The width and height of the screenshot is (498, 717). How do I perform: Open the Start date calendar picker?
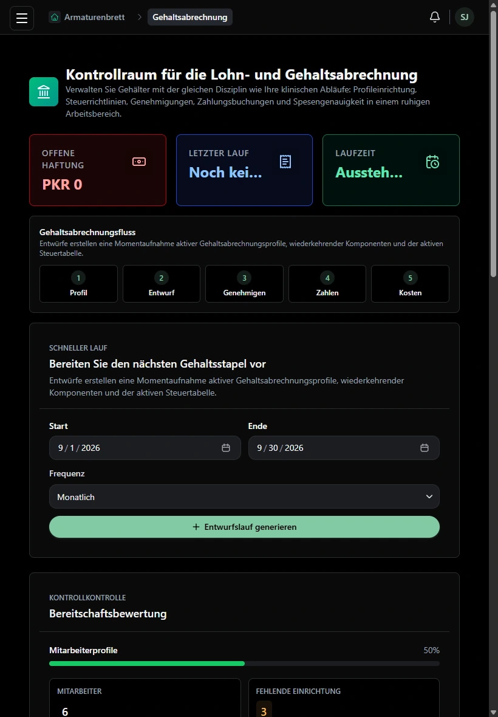[x=226, y=448]
